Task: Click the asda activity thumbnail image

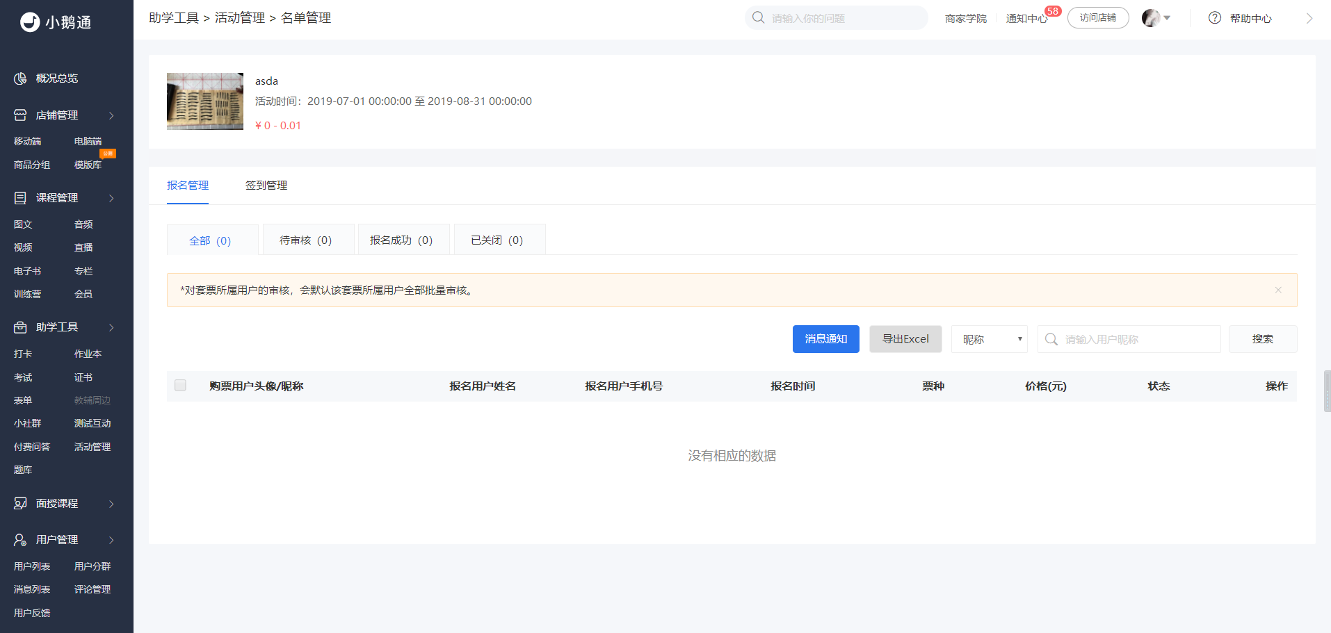Action: click(x=205, y=101)
